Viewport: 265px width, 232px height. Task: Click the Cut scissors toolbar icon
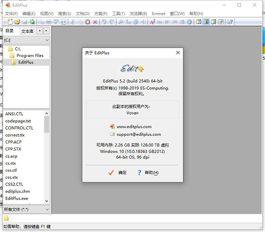pyautogui.click(x=73, y=22)
